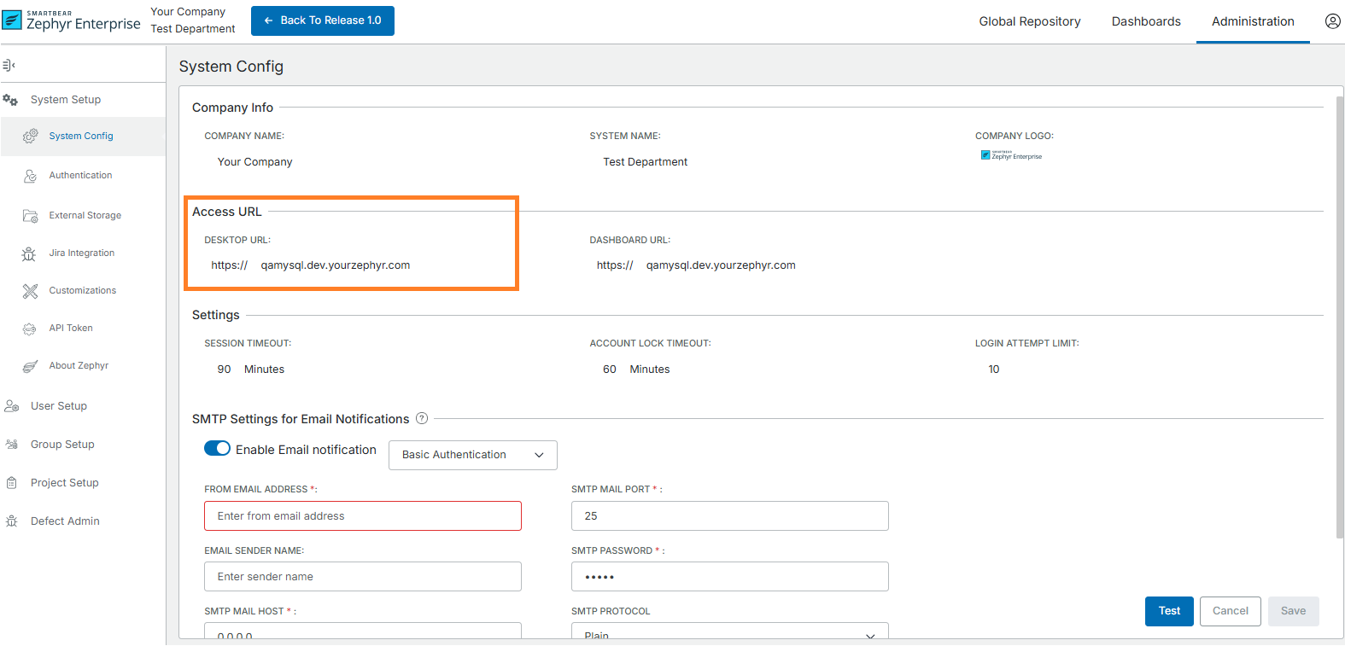1345x646 pixels.
Task: Click the Test button
Action: [x=1168, y=611]
